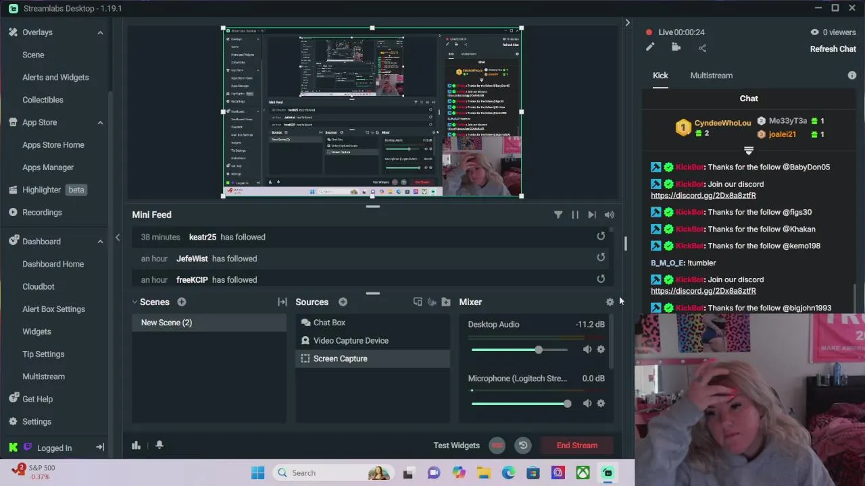Start recording with REC button
Image resolution: width=865 pixels, height=486 pixels.
click(497, 446)
